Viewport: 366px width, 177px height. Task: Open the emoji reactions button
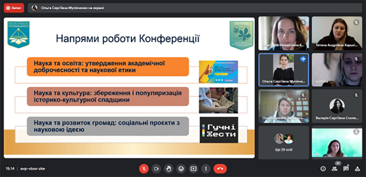181,169
